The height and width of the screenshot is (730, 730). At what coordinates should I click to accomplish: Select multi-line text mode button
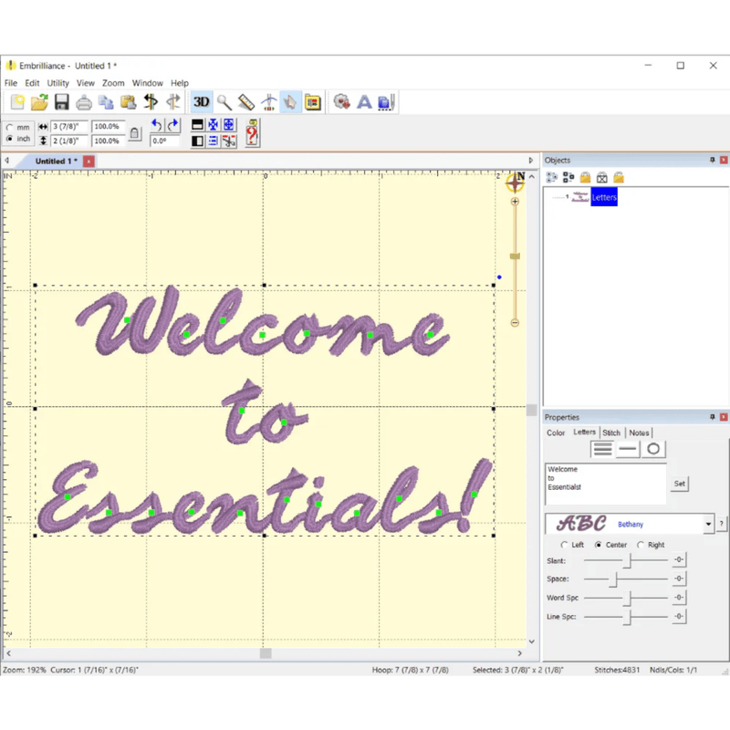pyautogui.click(x=602, y=449)
